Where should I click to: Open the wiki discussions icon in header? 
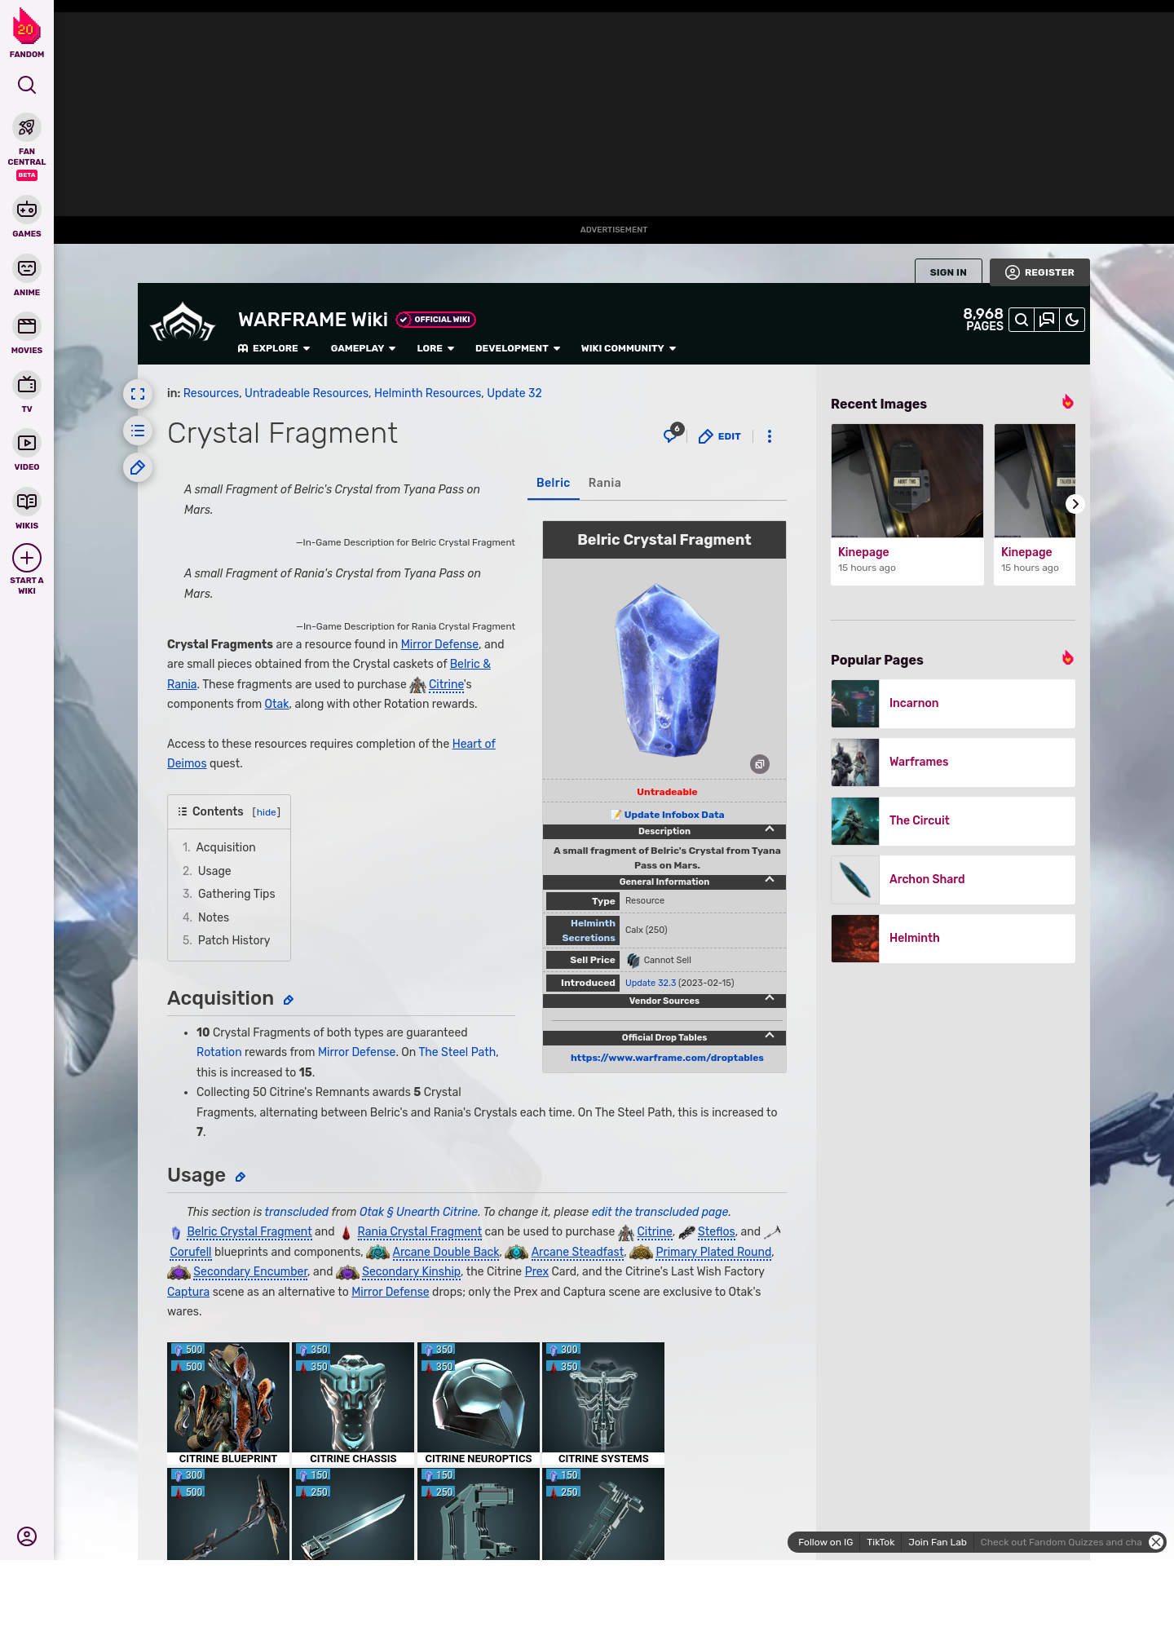(1047, 320)
